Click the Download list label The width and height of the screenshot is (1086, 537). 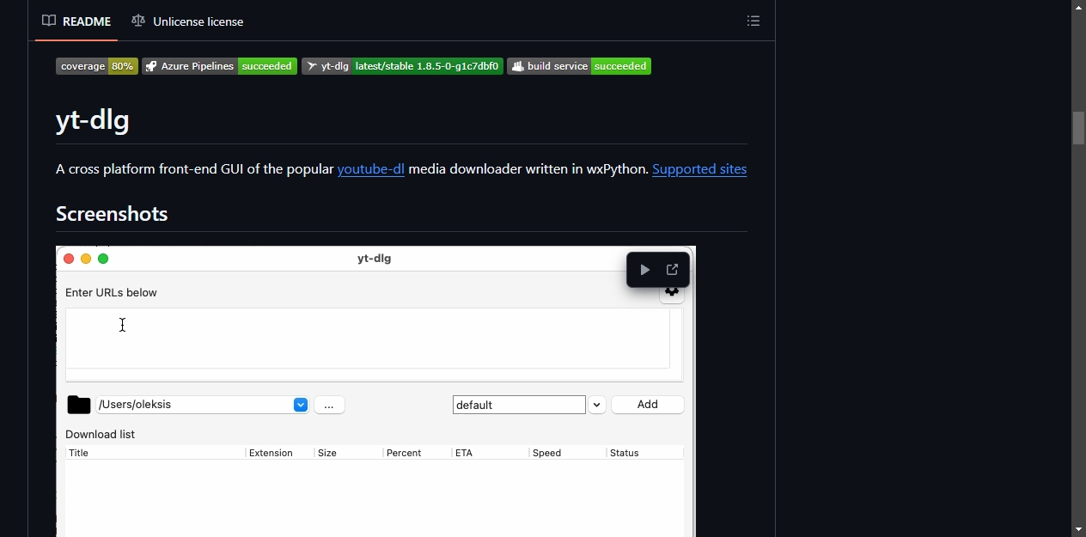click(x=100, y=434)
